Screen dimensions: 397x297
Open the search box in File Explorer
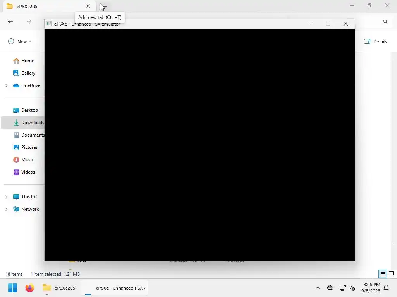[385, 22]
